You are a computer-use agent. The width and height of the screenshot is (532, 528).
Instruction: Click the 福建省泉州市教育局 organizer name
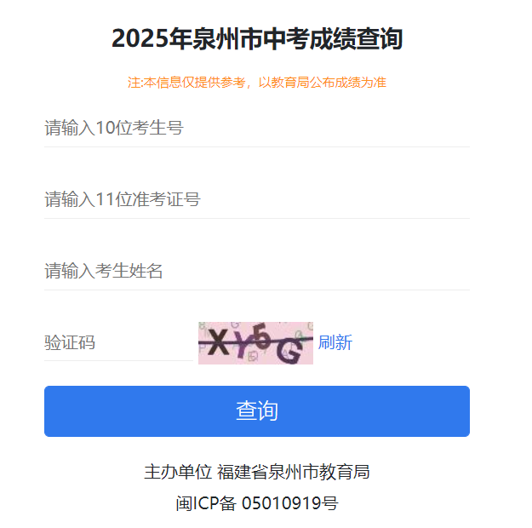pyautogui.click(x=293, y=473)
